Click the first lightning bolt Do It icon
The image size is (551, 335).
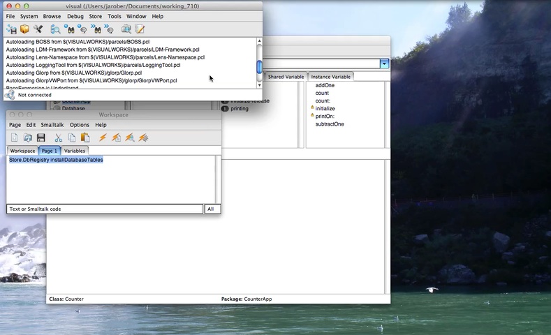[x=103, y=137]
